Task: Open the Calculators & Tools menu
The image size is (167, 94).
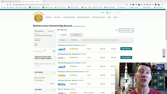Action: tap(99, 17)
